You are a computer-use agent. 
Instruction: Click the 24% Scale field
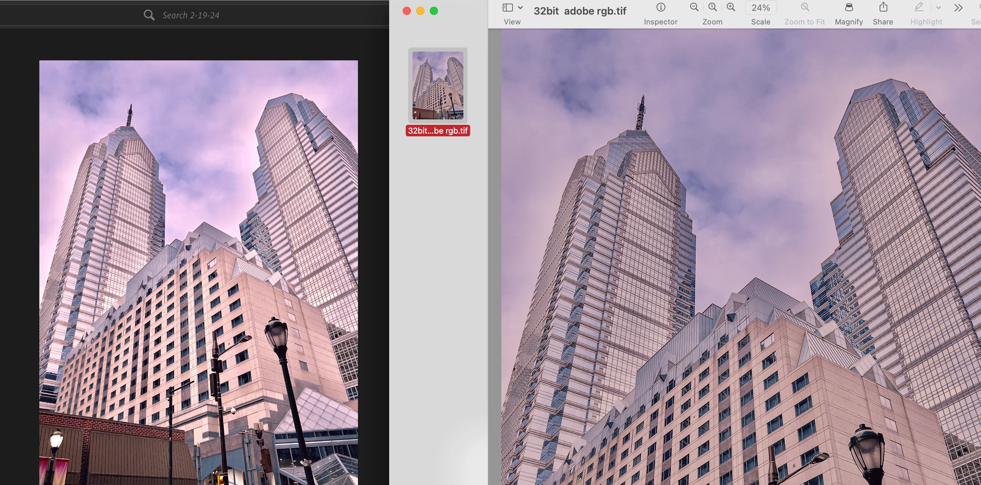tap(761, 7)
